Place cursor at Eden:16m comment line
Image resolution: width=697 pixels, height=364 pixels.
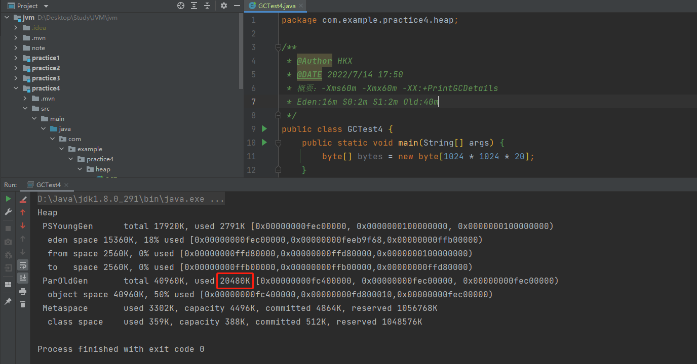367,102
